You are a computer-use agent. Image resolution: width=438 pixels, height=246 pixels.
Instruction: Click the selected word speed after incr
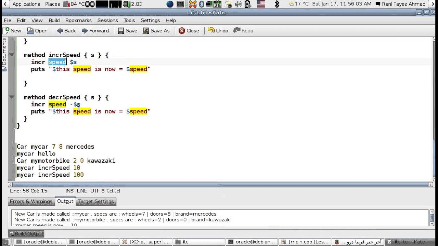click(57, 62)
